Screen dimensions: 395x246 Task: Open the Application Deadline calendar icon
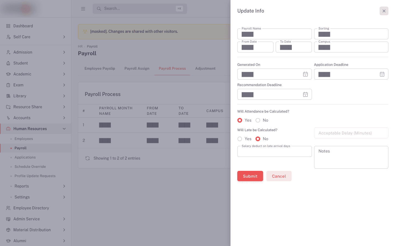(x=382, y=74)
